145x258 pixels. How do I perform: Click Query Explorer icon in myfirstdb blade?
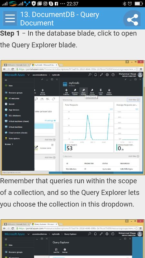click(x=83, y=92)
